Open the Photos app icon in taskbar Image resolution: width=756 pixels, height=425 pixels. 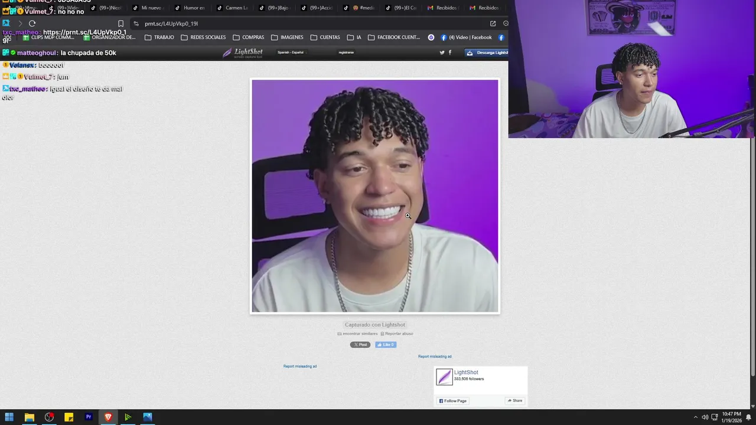148,417
